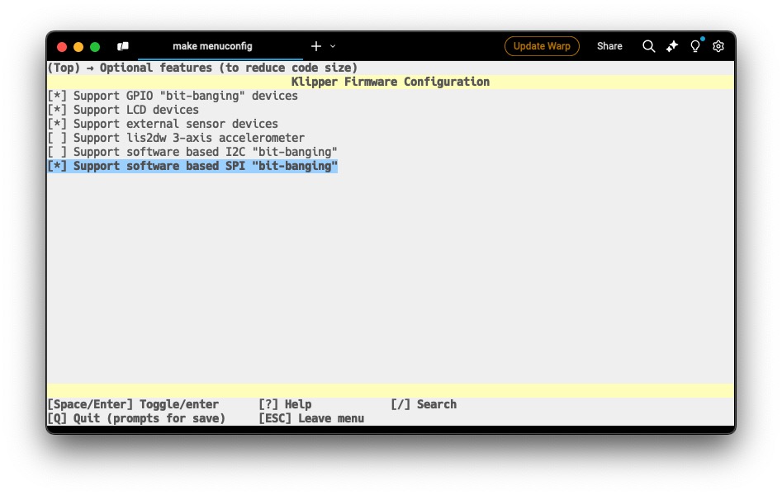
Task: Open the settings gear icon
Action: [x=718, y=46]
